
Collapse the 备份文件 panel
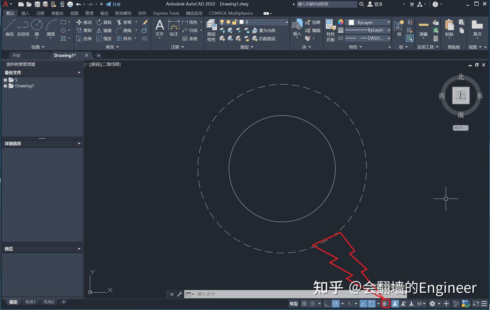coord(79,72)
